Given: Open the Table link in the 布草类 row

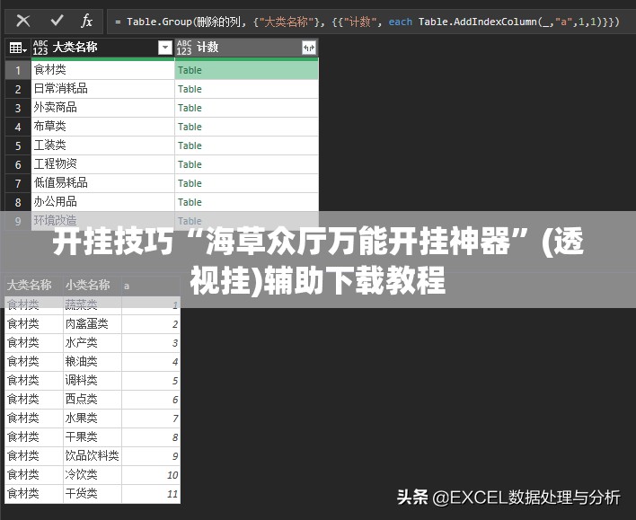Looking at the screenshot, I should 190,127.
